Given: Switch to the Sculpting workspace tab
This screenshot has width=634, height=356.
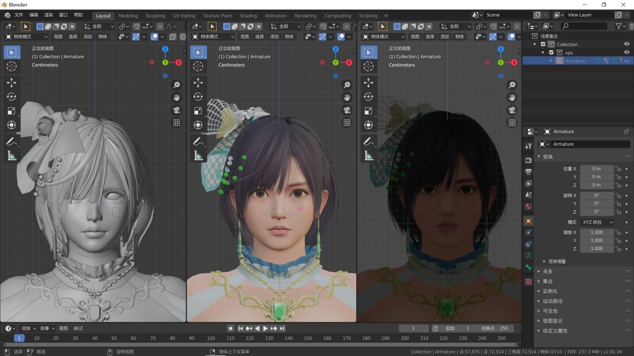Looking at the screenshot, I should 155,16.
